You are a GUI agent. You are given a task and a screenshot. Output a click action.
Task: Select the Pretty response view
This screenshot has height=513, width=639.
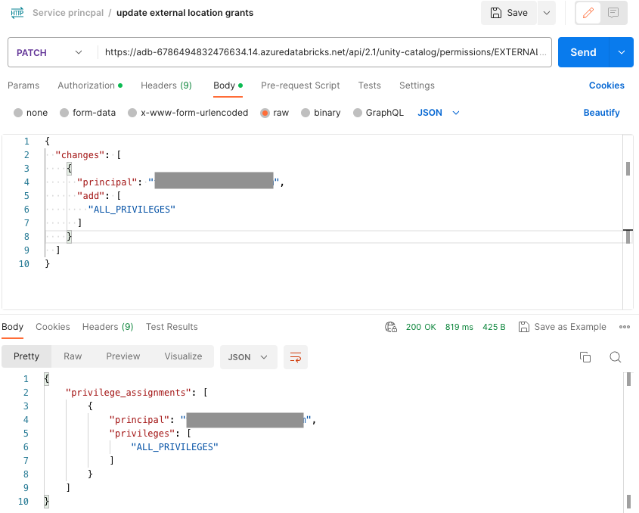click(26, 356)
